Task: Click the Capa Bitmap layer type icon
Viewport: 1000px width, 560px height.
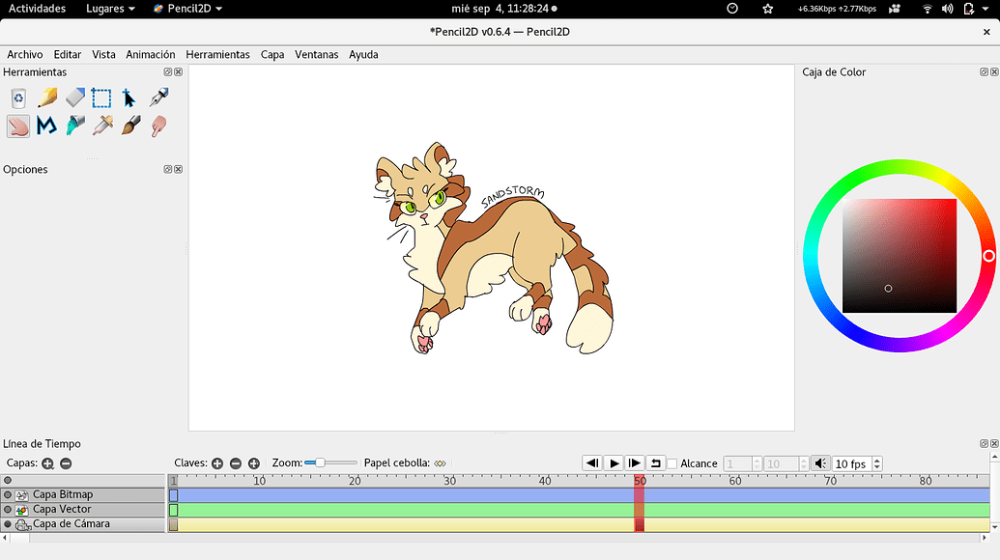Action: click(22, 495)
